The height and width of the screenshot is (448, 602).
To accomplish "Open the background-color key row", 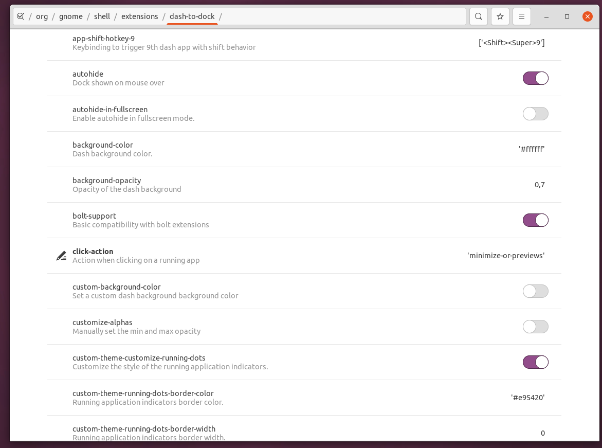I will pyautogui.click(x=304, y=149).
